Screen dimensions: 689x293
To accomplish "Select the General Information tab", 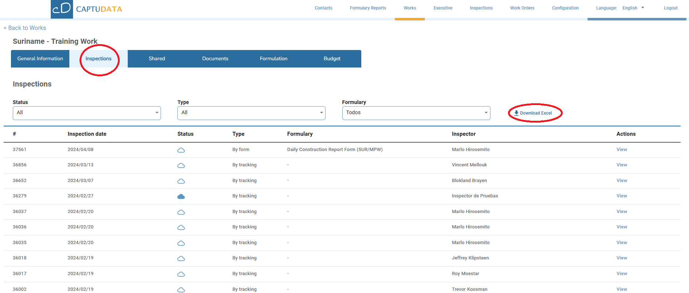I will tap(40, 59).
